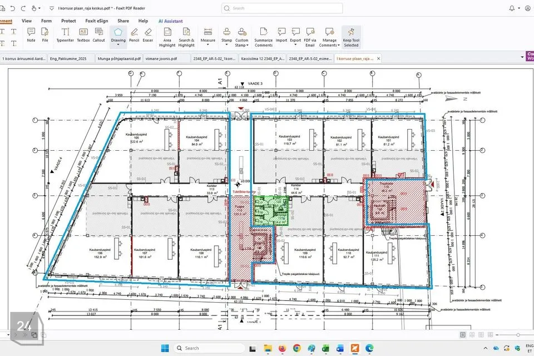Click the File attachment tool
Image resolution: width=534 pixels, height=356 pixels.
tap(45, 35)
